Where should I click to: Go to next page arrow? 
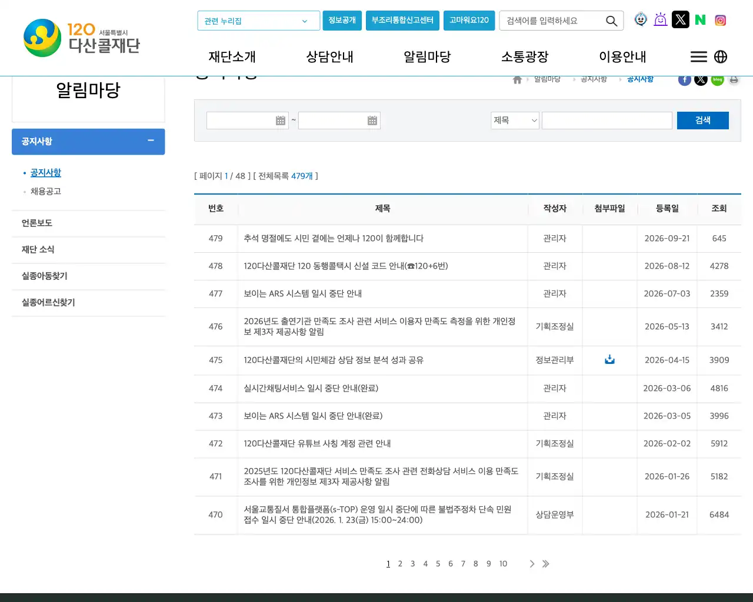point(532,564)
